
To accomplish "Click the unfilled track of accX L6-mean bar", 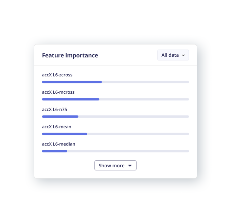I will (x=138, y=134).
